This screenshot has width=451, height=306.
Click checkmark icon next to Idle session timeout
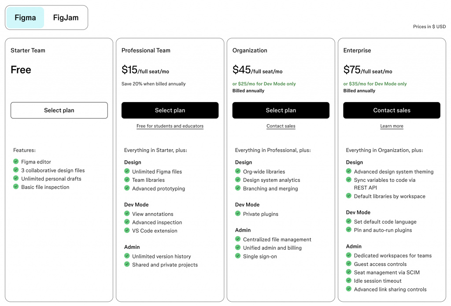point(349,280)
